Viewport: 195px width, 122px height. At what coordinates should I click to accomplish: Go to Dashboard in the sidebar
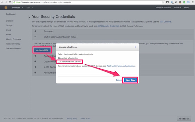tap(11, 14)
